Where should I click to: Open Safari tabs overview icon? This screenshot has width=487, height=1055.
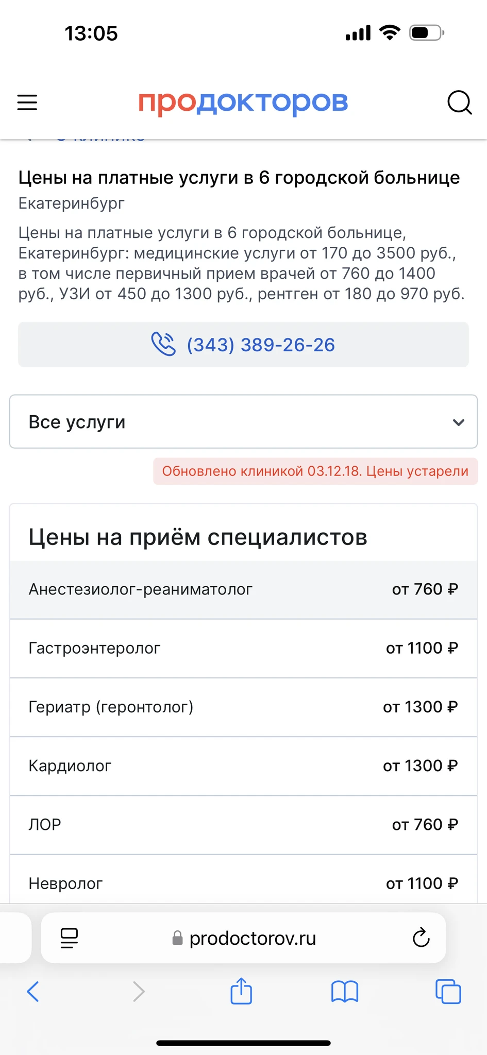tap(448, 991)
